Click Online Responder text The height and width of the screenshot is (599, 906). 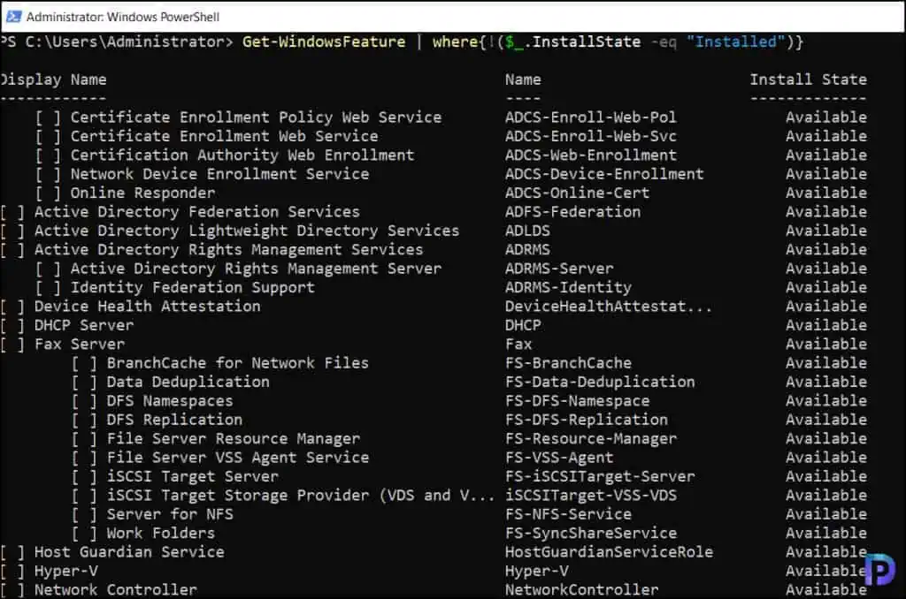(142, 193)
